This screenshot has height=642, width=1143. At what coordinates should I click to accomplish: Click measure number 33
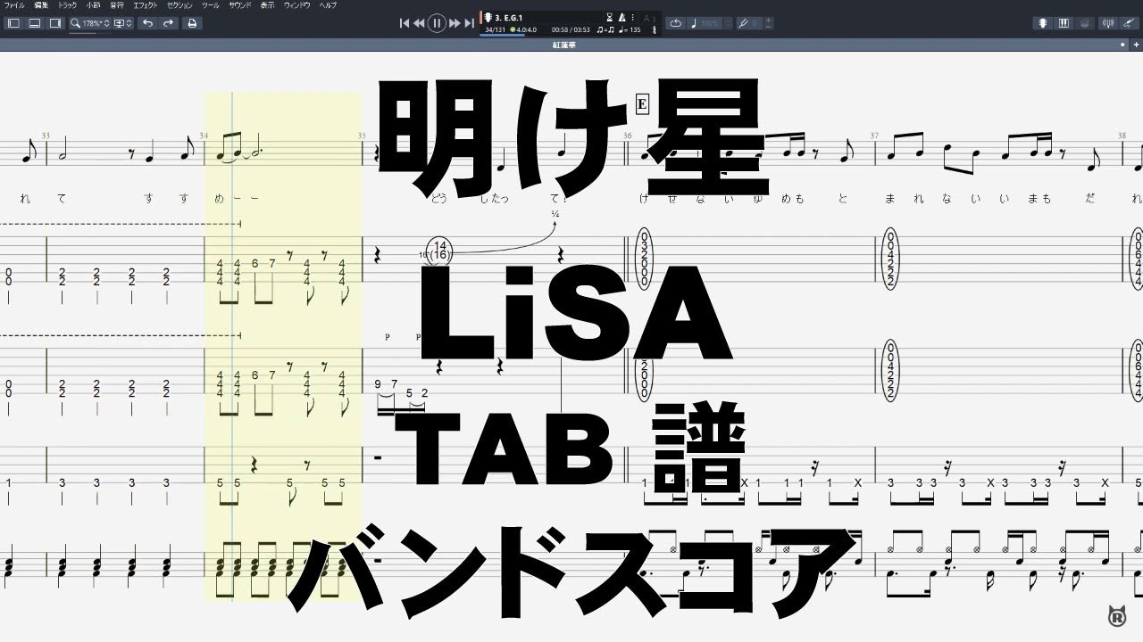[46, 136]
